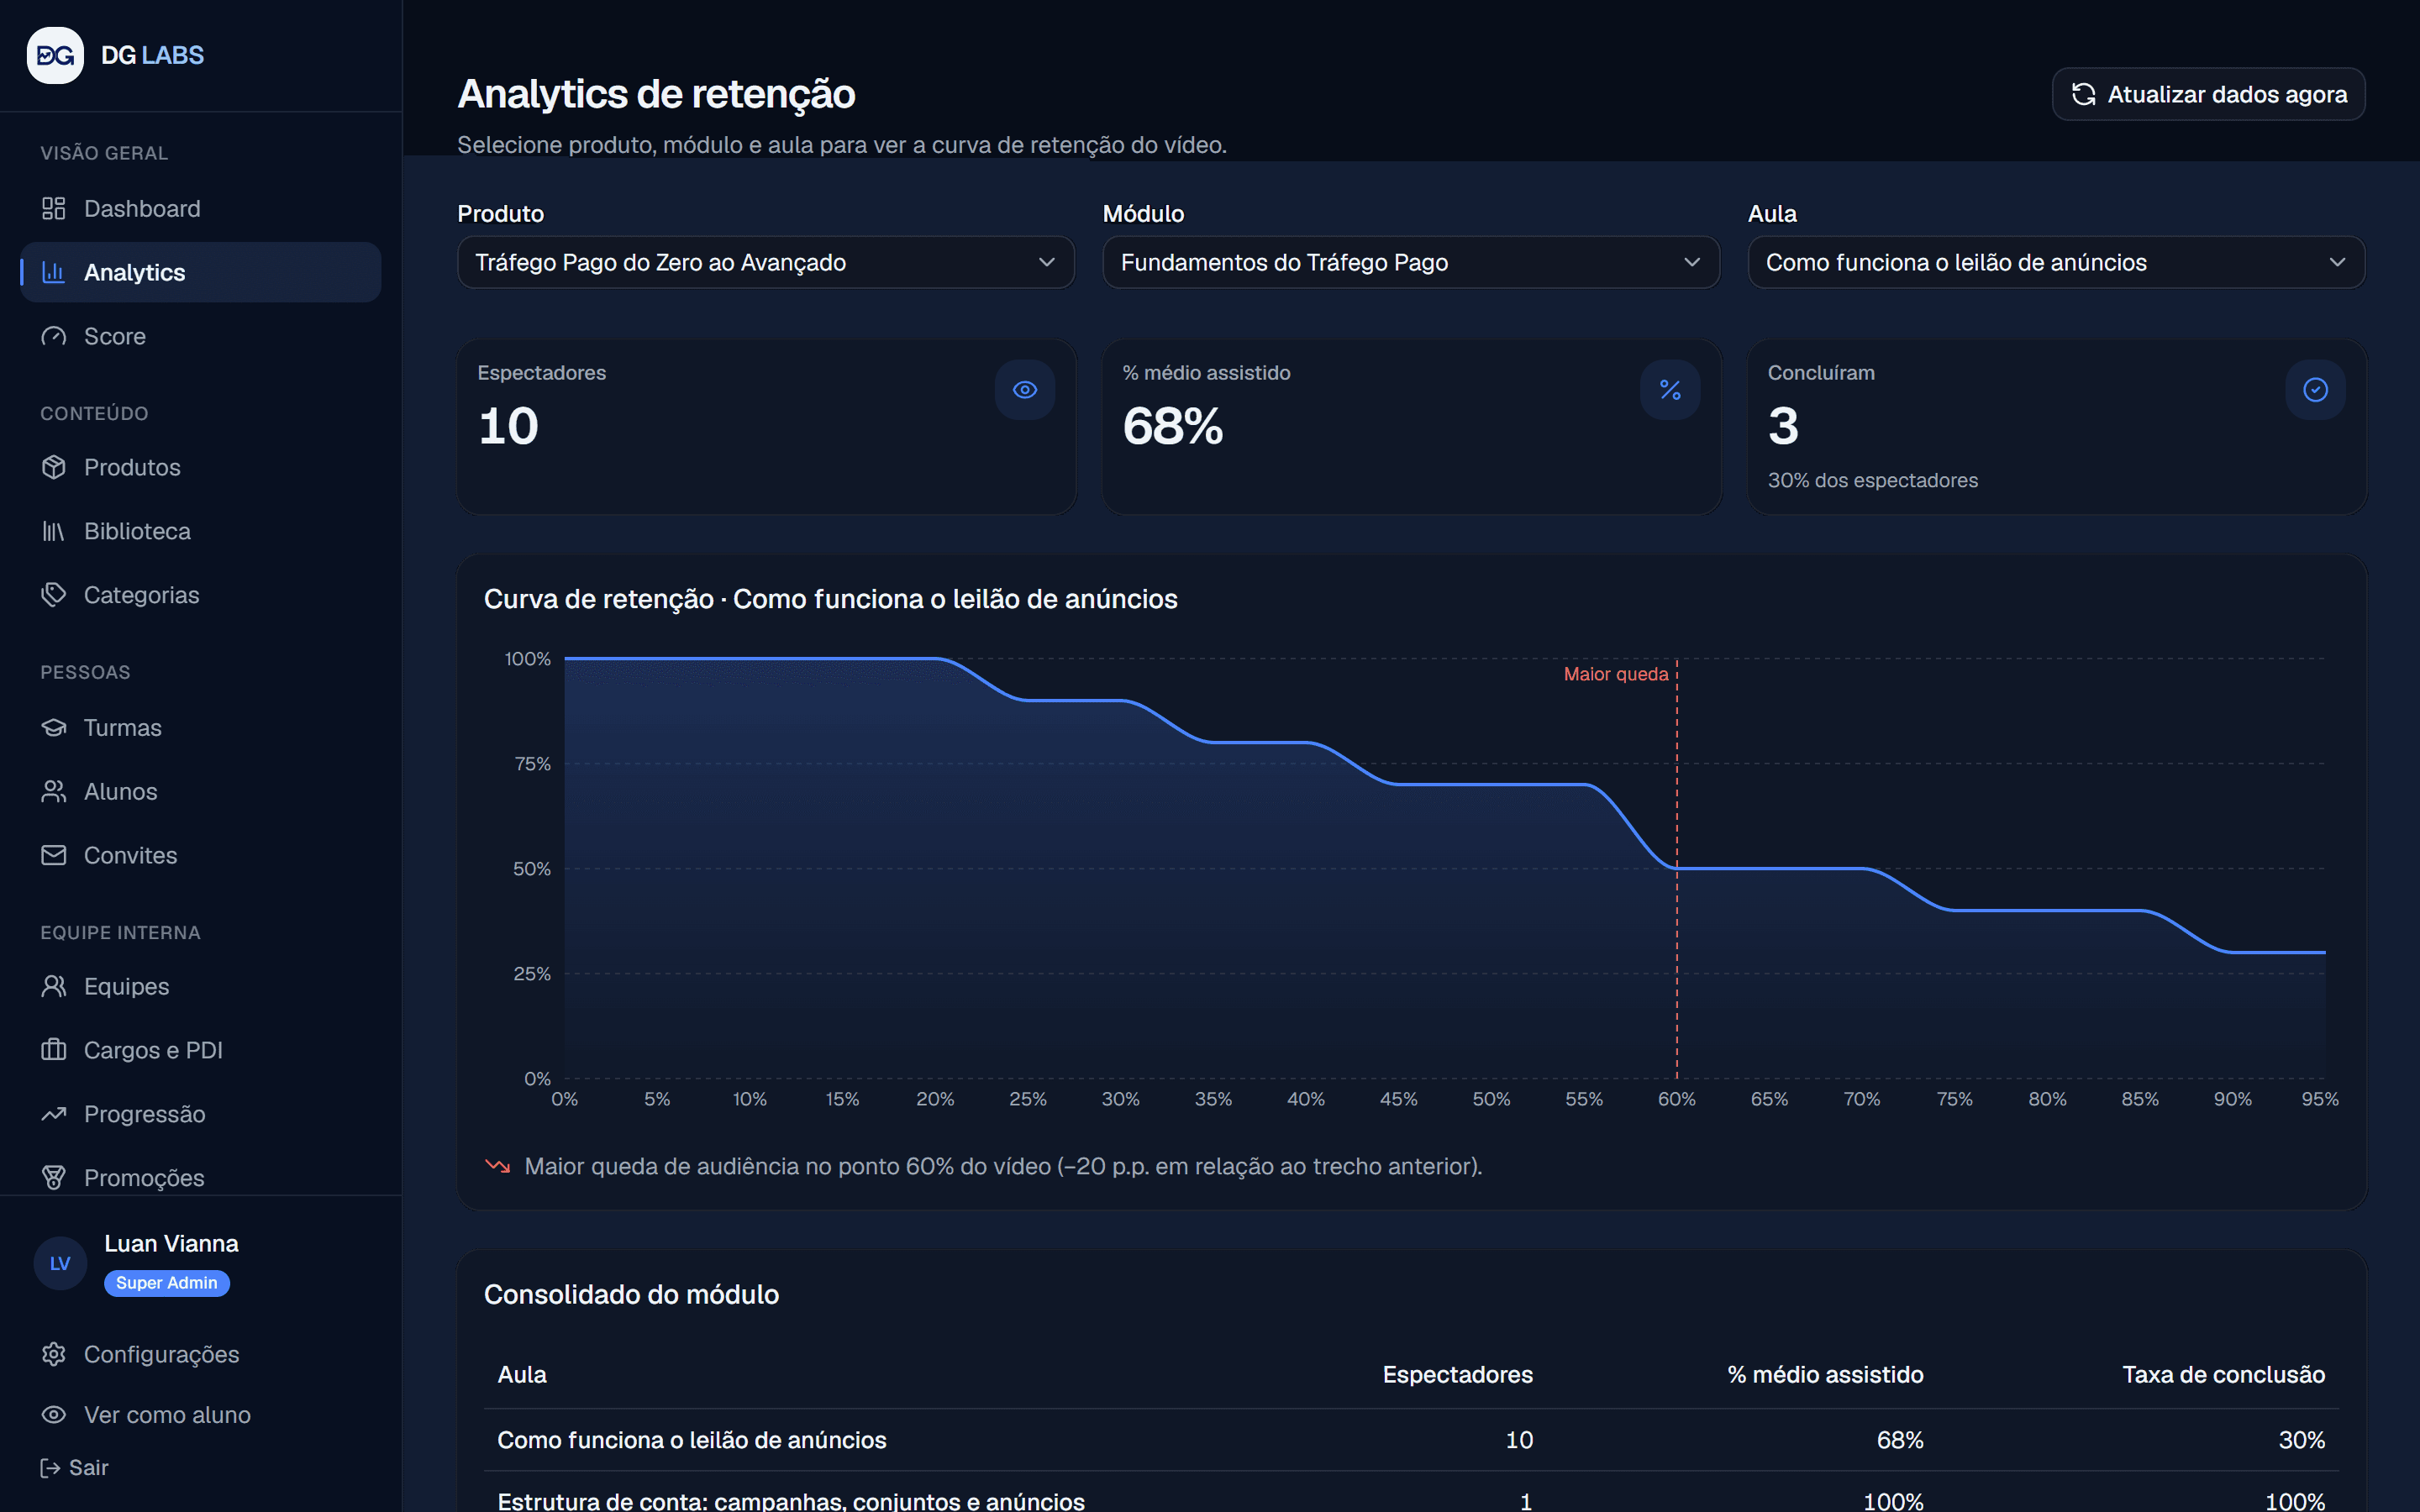Viewport: 2420px width, 1512px height.
Task: Click the LV user avatar
Action: 60,1263
